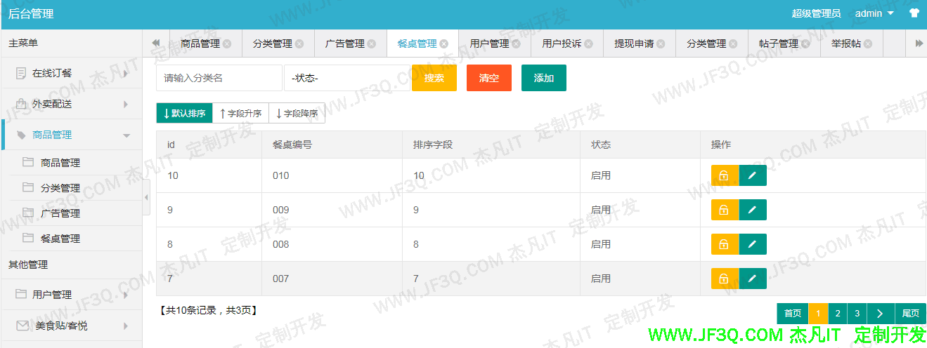Toggle lock status for table 008
Screen dimensions: 927x348
[724, 244]
